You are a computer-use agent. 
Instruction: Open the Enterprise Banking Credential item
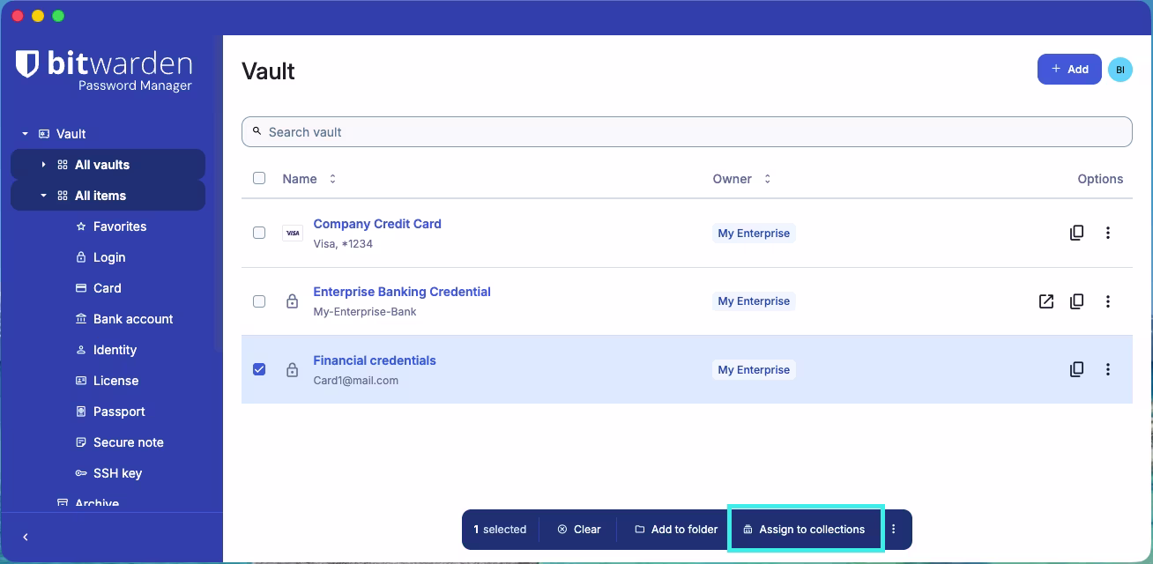(402, 292)
